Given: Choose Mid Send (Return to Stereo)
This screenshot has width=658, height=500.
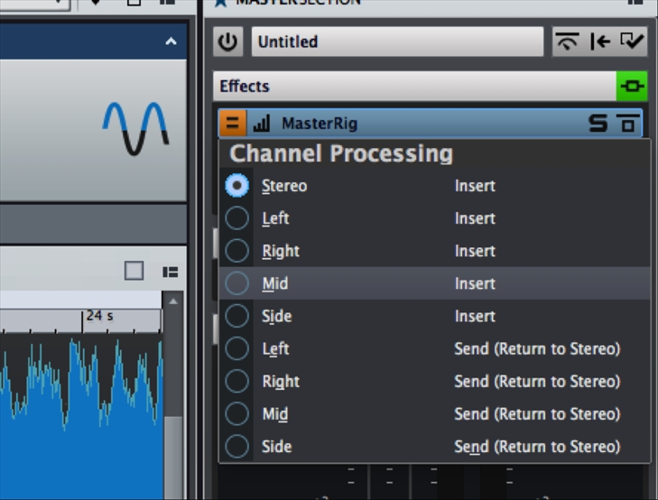Looking at the screenshot, I should [x=434, y=414].
